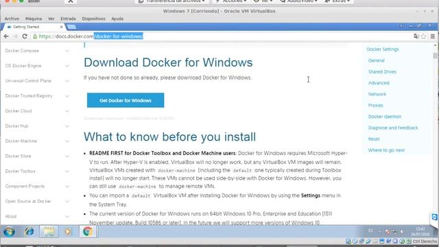Open VirtualBox Ver menu
Viewport: 439px width, 247px height.
(51, 19)
